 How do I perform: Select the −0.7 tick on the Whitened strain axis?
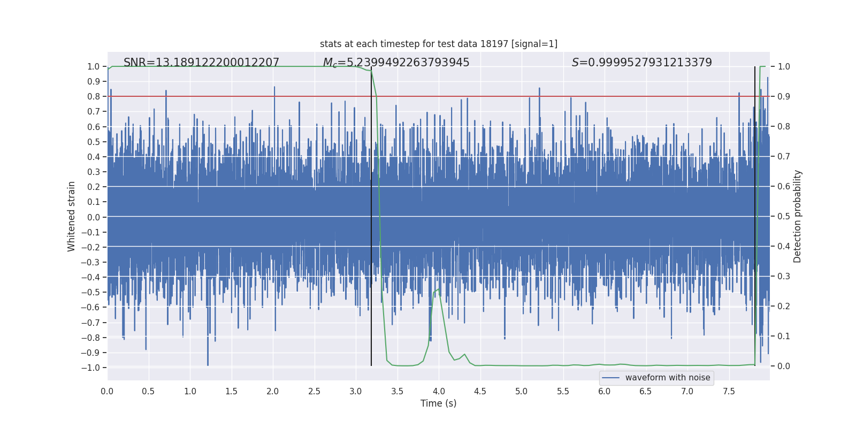pos(90,323)
